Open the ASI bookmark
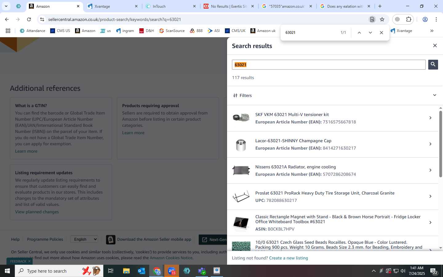Image resolution: width=443 pixels, height=277 pixels. coord(214,31)
